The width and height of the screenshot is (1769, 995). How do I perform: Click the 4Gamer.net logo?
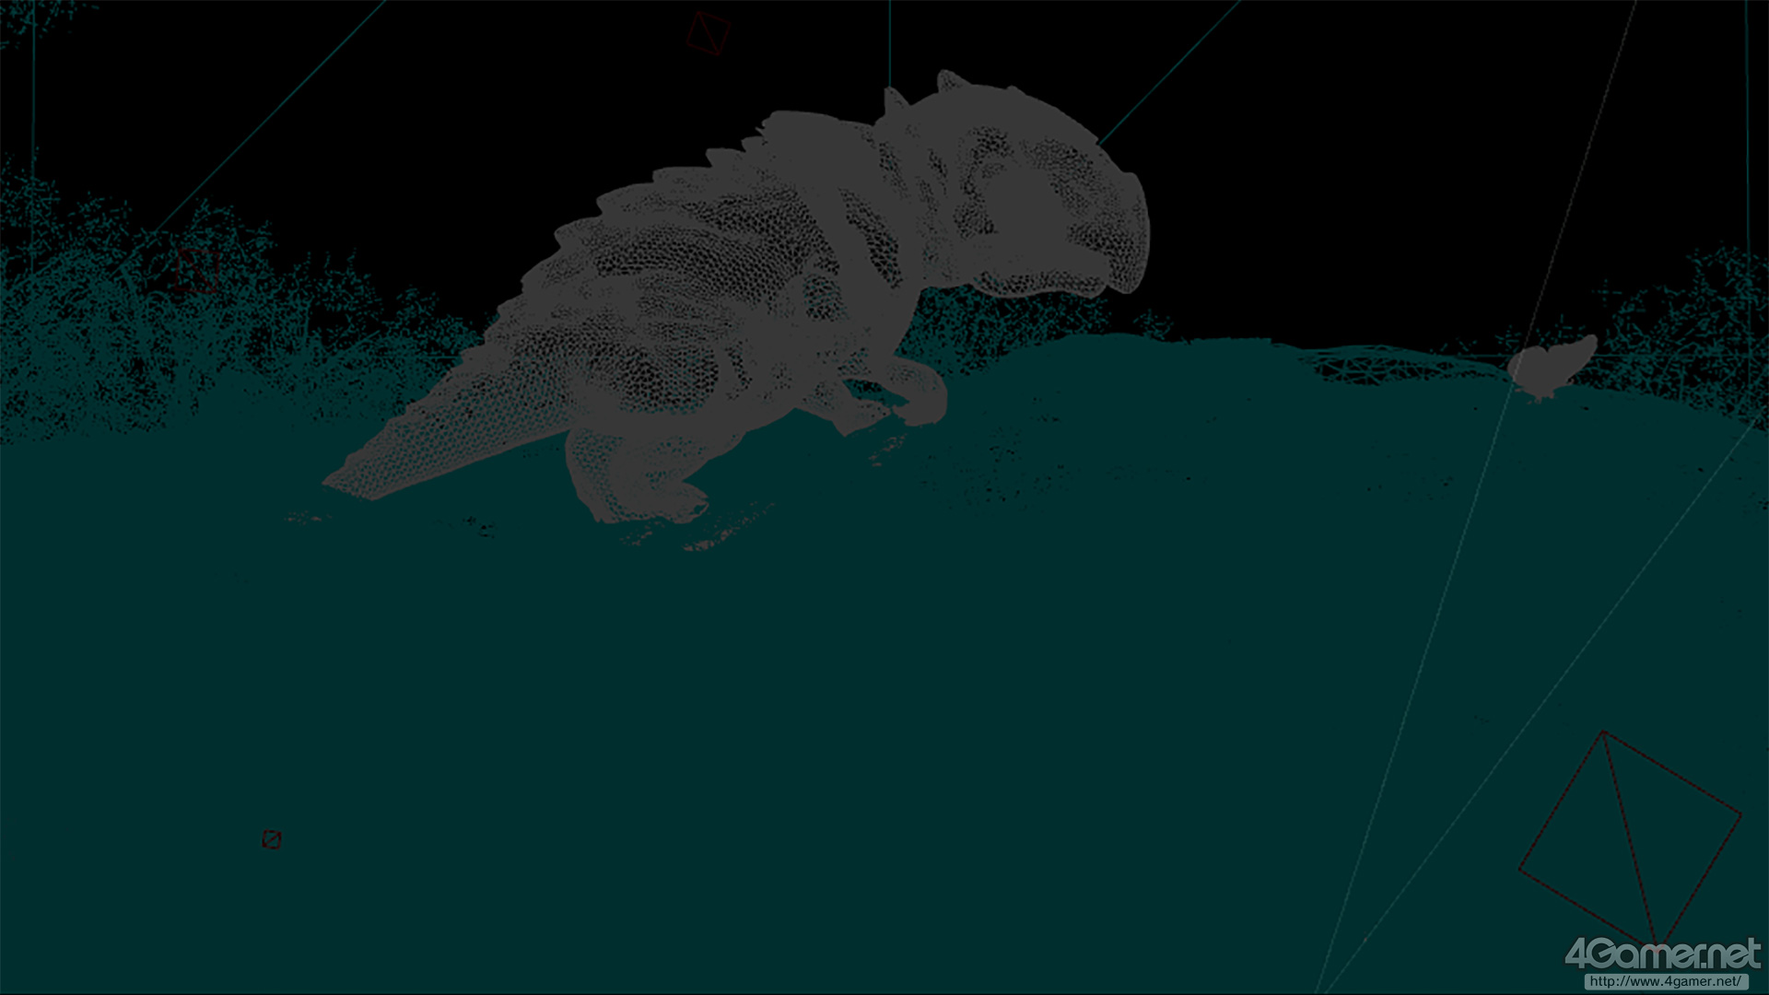(x=1662, y=954)
